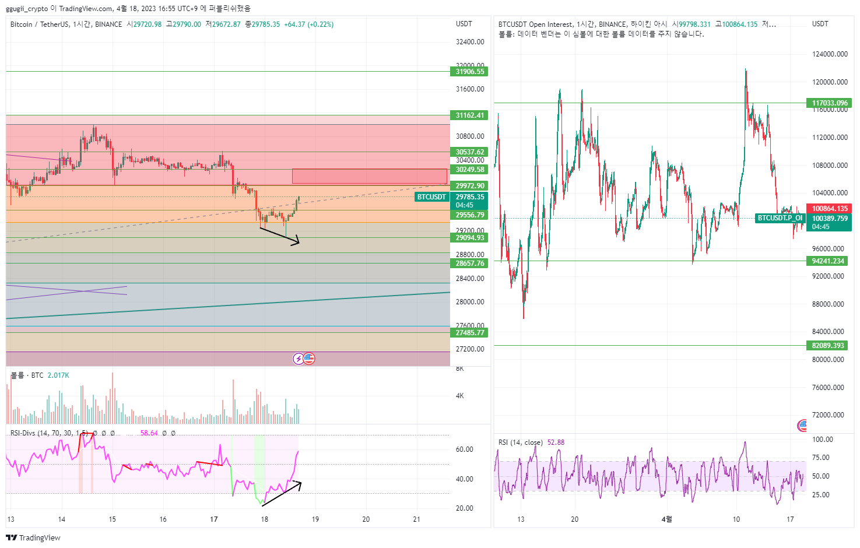This screenshot has width=860, height=548.
Task: Click date 10 on right time axis
Action: (x=736, y=519)
